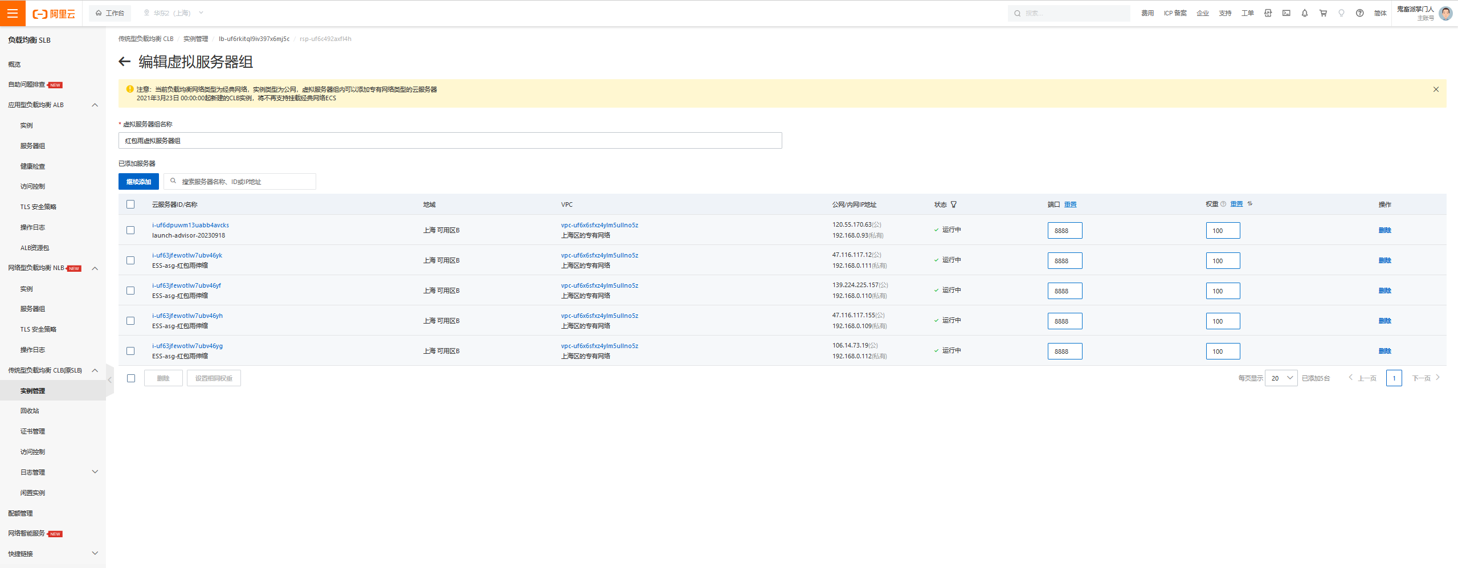Click the weight field for 106.14.73.19 row
Image resolution: width=1458 pixels, height=568 pixels.
(1223, 352)
